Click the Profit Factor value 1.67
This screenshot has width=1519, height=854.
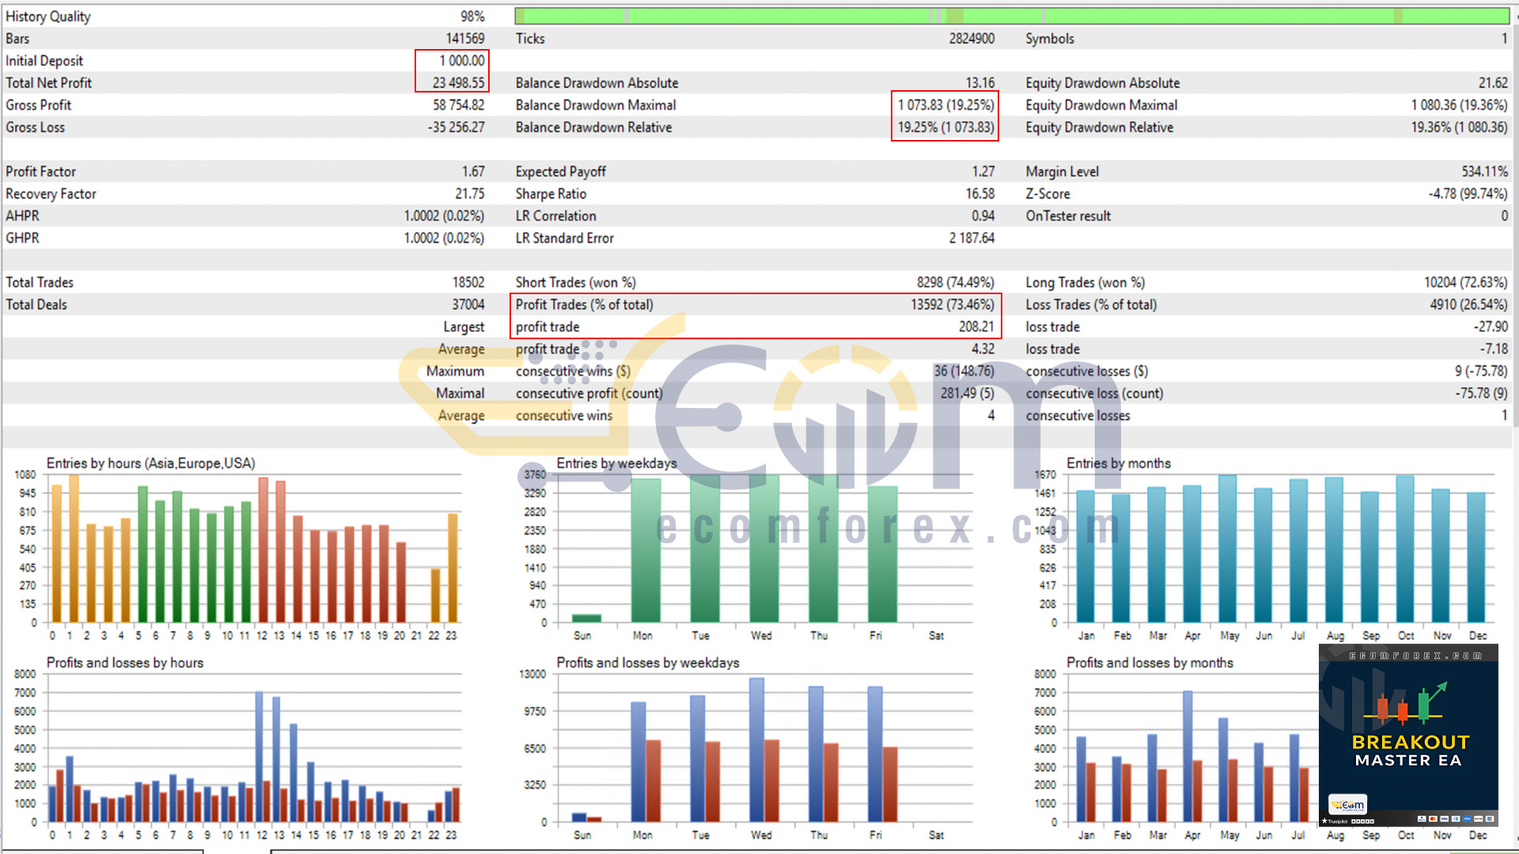473,172
